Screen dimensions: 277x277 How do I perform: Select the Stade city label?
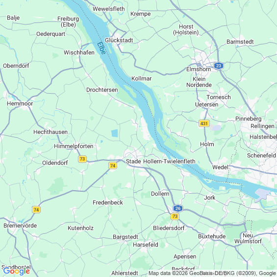click(x=133, y=161)
